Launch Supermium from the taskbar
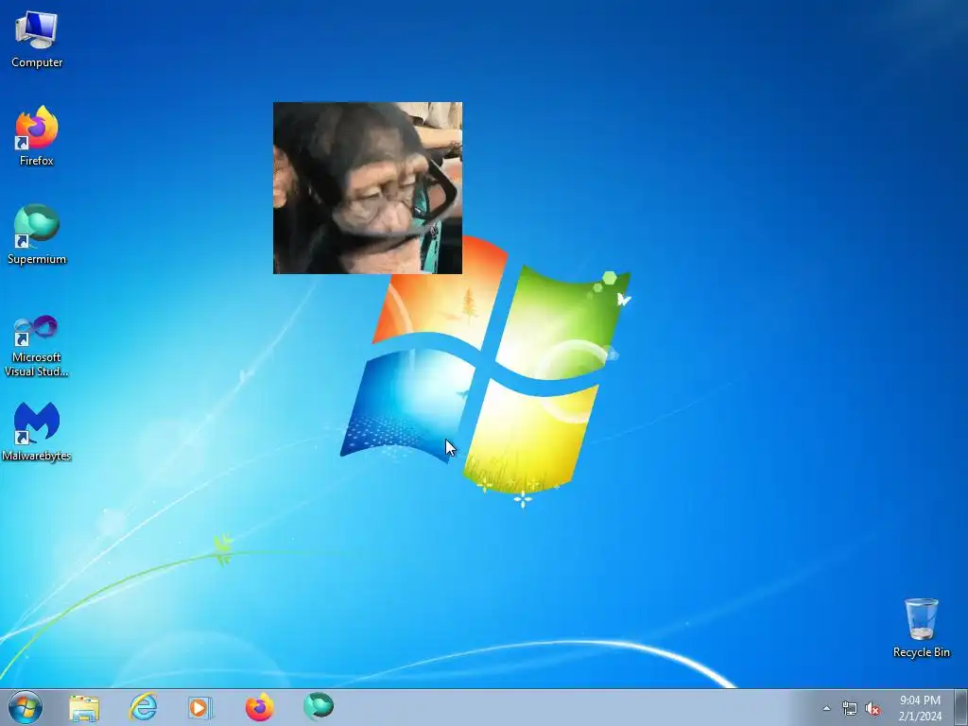968x726 pixels. (x=319, y=707)
